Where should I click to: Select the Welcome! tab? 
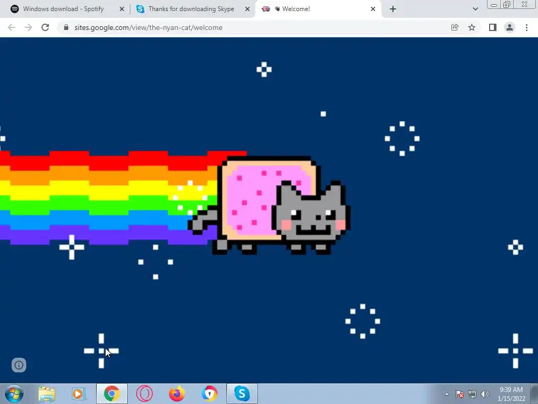(x=317, y=9)
